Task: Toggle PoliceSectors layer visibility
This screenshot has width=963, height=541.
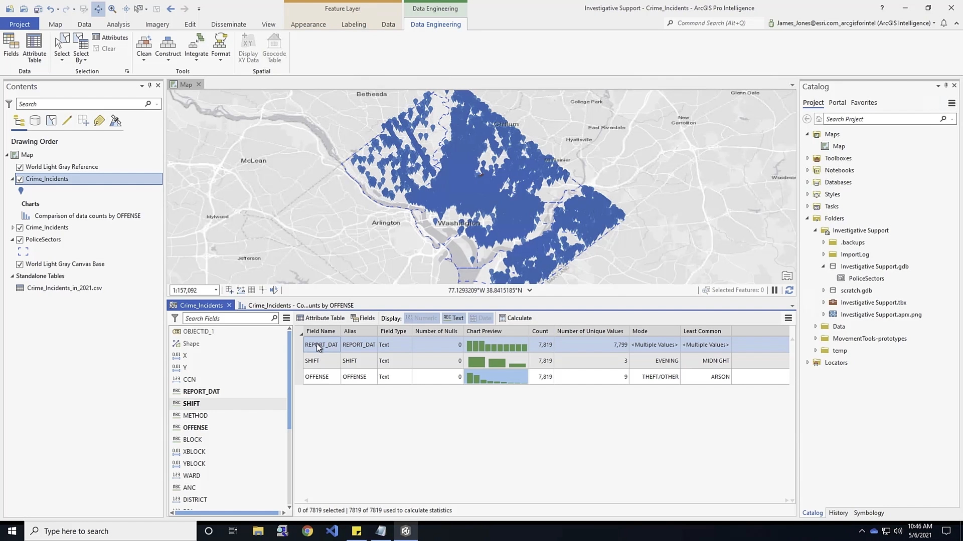Action: [20, 240]
